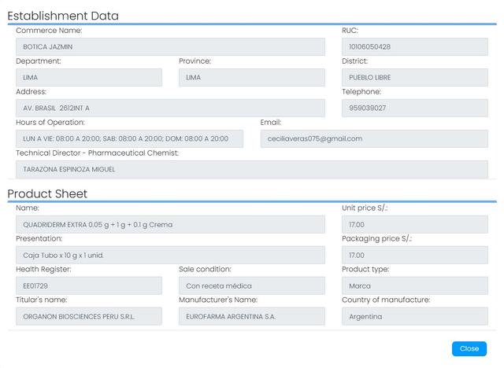The height and width of the screenshot is (368, 504).
Task: Click the Technical Director field TARAZONA ESPINOZA MIGUEL
Action: 252,169
